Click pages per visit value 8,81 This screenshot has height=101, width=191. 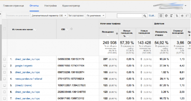(182, 72)
